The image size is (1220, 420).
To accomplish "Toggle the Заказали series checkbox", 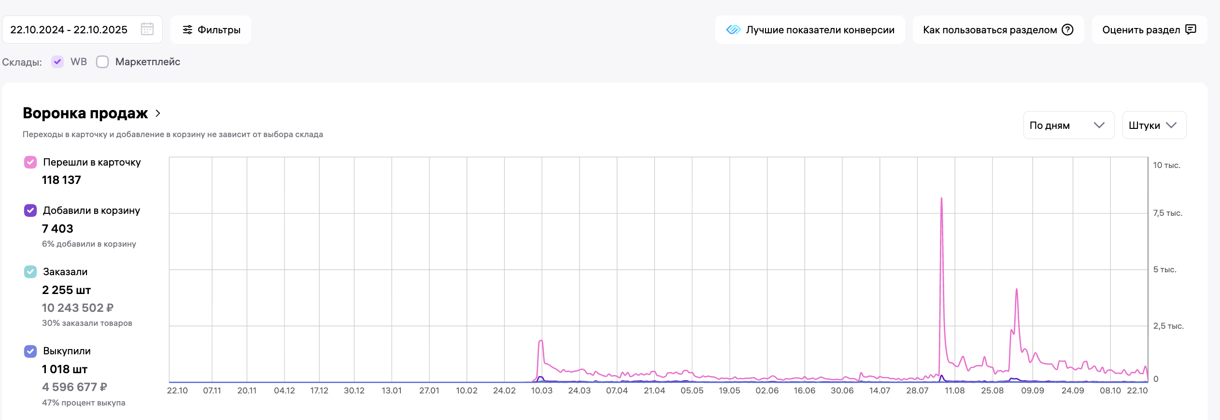I will coord(30,272).
